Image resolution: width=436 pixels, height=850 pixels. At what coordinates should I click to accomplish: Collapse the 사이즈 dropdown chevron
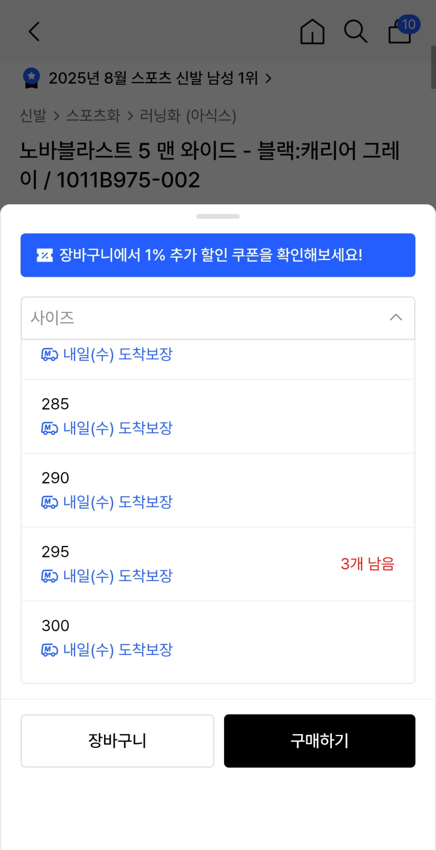coord(395,318)
